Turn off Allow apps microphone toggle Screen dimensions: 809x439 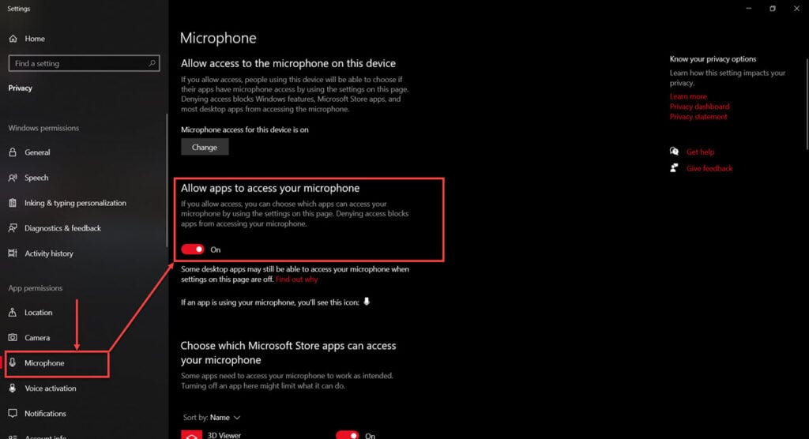pos(193,250)
